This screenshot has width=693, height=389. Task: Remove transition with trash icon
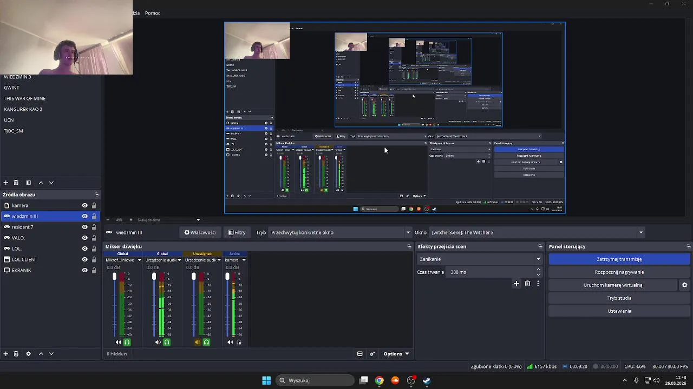tap(527, 284)
